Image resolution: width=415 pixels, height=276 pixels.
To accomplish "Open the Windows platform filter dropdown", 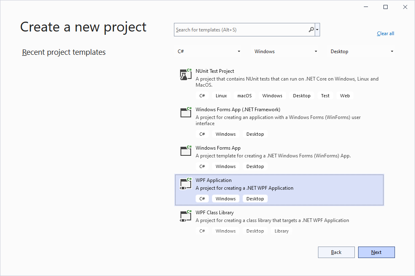I will pyautogui.click(x=286, y=51).
